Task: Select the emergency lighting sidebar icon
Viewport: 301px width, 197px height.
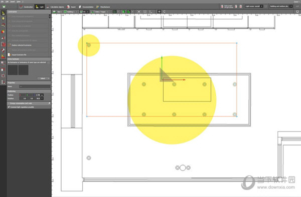Action: [x=3, y=44]
